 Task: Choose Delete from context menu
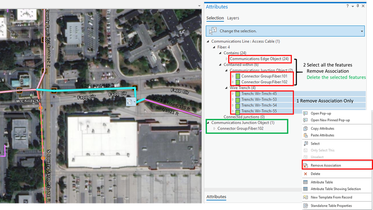click(x=337, y=174)
